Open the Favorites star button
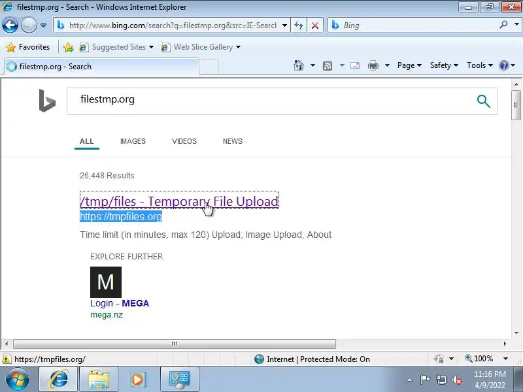523x392 pixels. 28,47
